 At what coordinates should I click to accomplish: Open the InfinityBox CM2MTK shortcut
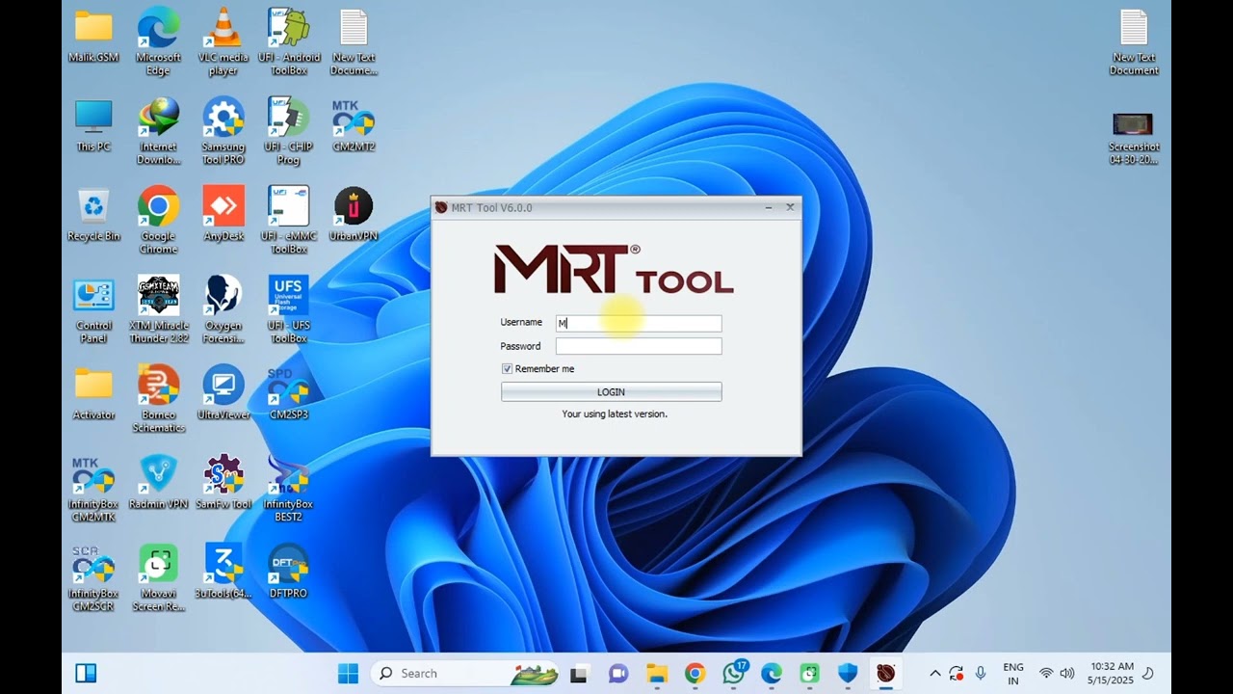[x=93, y=490]
